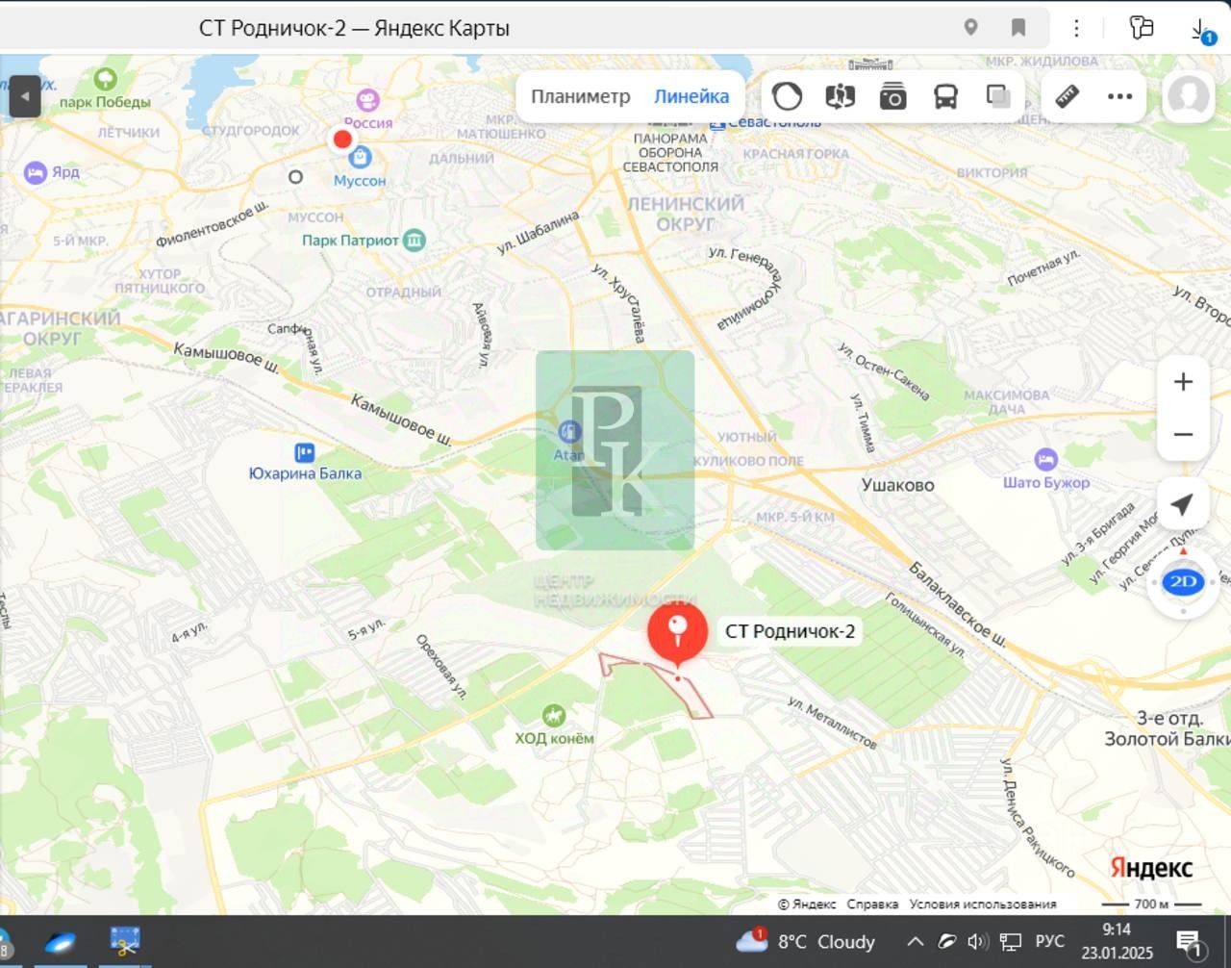Show hidden system tray icons
1231x968 pixels.
[x=915, y=941]
